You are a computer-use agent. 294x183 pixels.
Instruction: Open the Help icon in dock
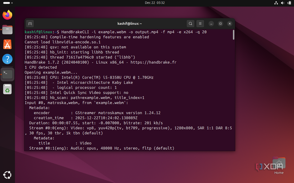point(7,59)
